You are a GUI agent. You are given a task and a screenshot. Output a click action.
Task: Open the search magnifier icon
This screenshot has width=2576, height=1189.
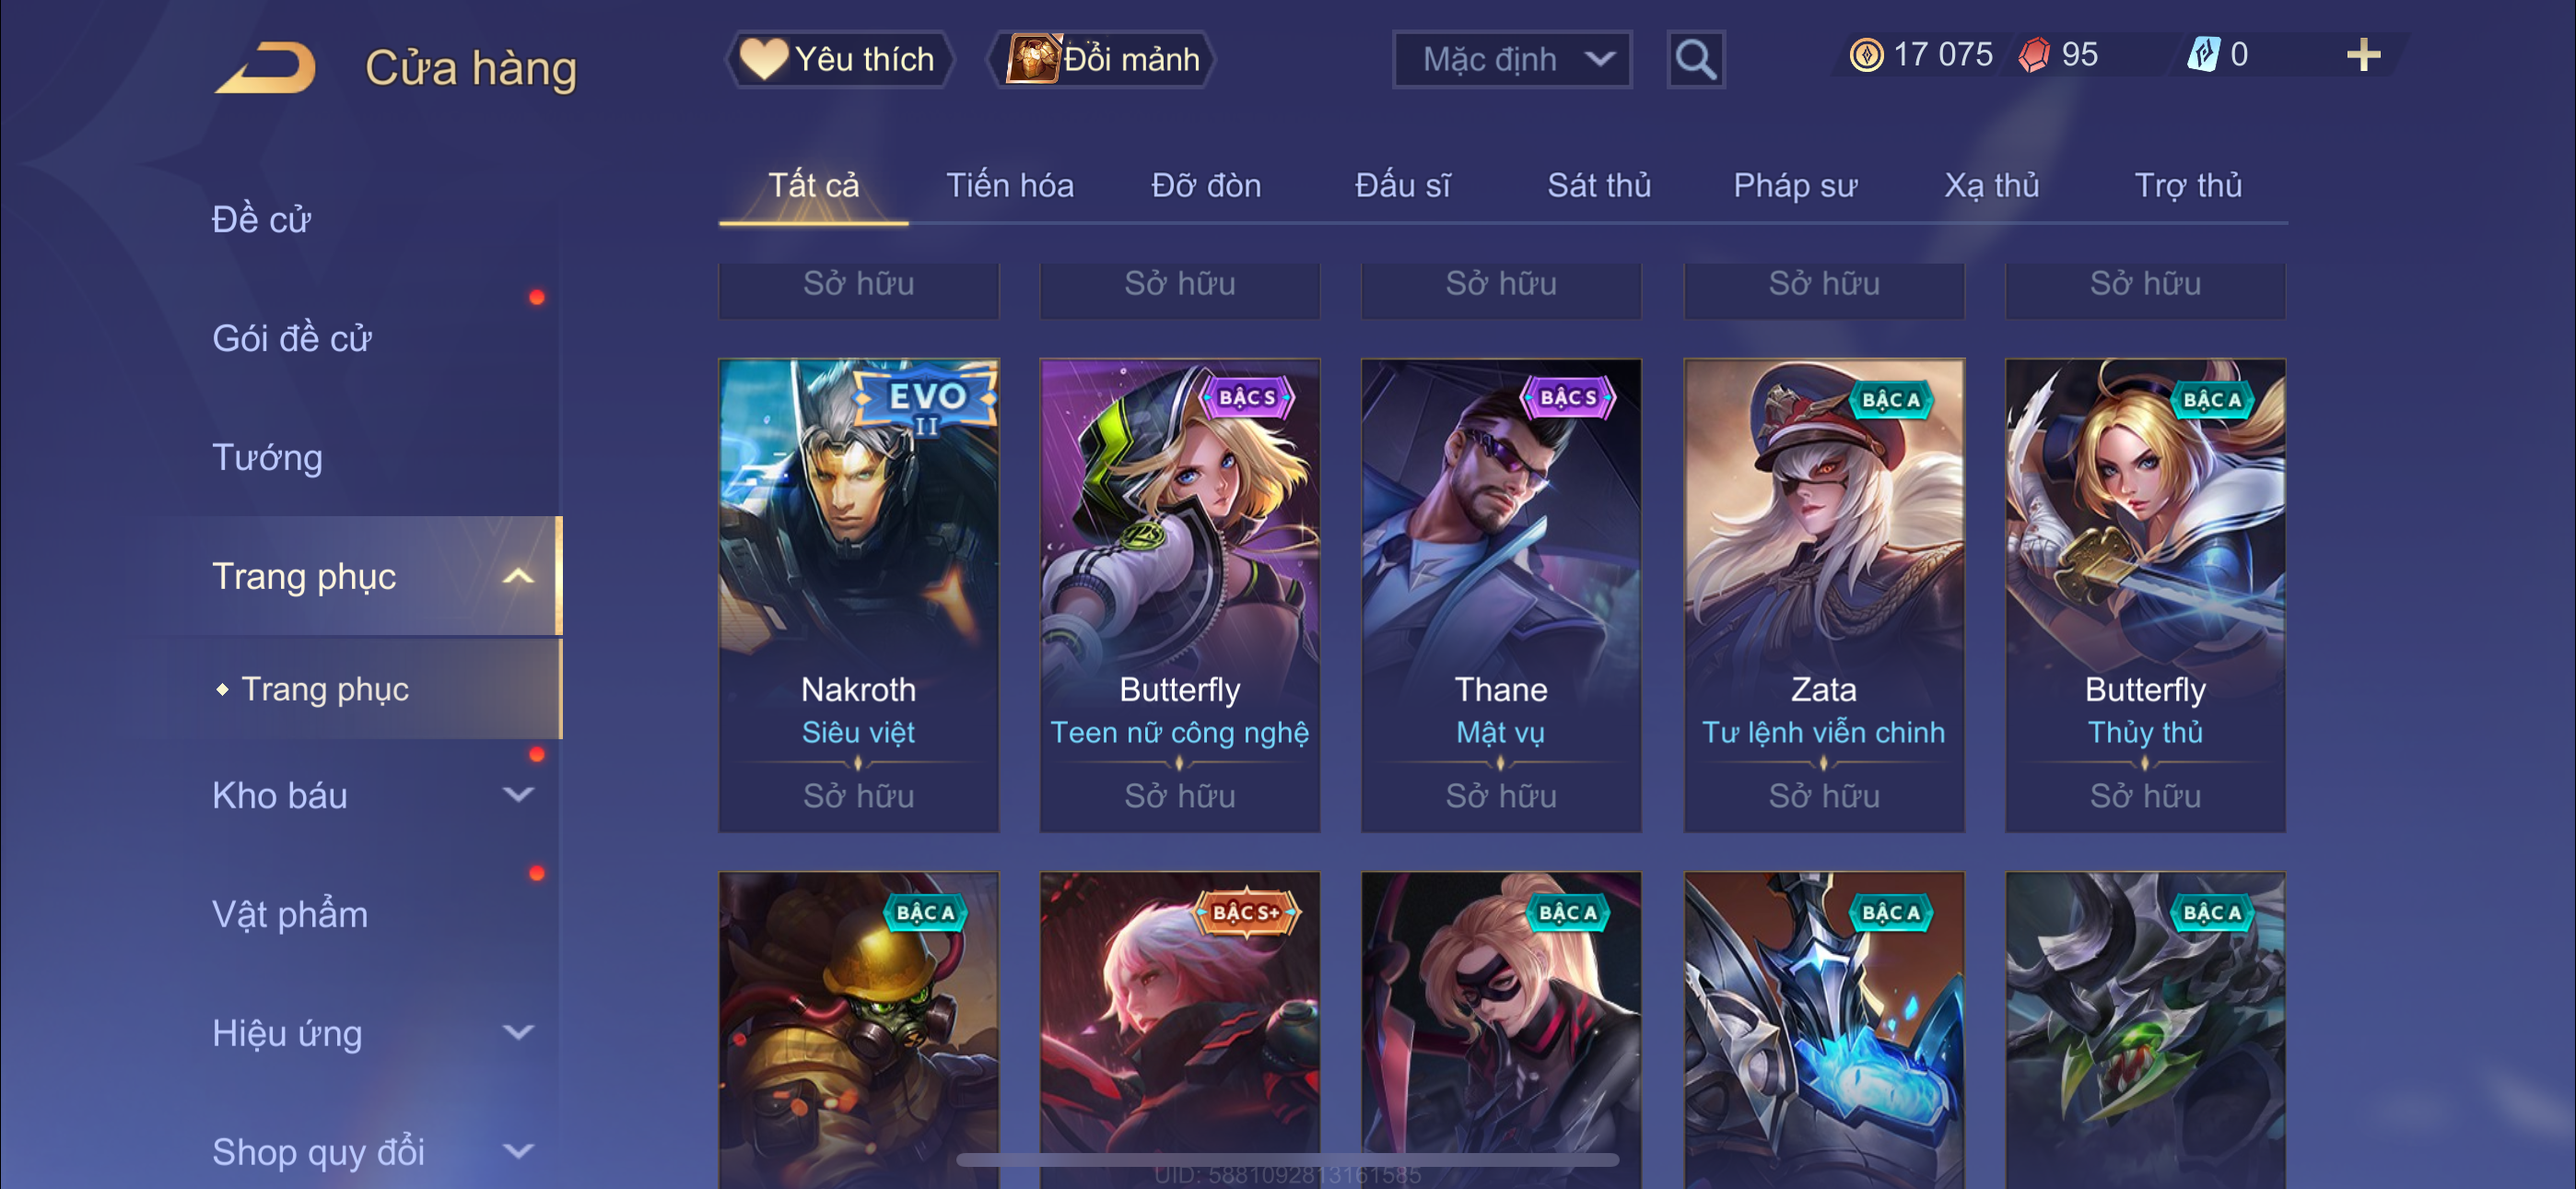[x=1695, y=60]
